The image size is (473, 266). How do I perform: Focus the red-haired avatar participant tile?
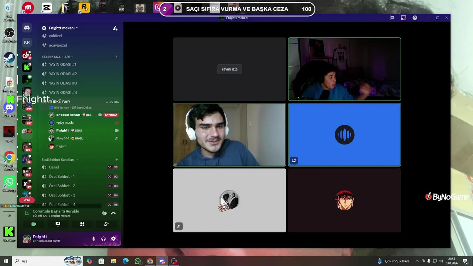point(344,200)
